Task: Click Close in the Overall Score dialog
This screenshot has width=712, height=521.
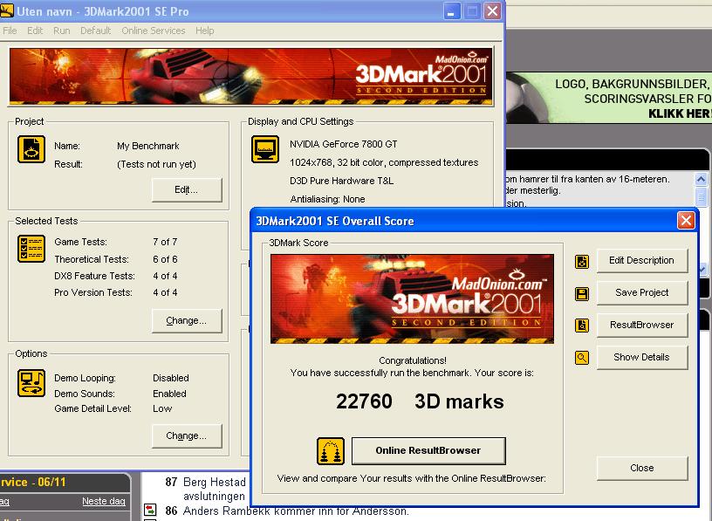Action: [x=642, y=469]
